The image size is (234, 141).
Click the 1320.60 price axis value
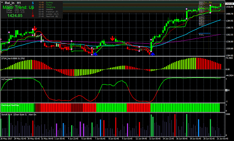pyautogui.click(x=230, y=48)
